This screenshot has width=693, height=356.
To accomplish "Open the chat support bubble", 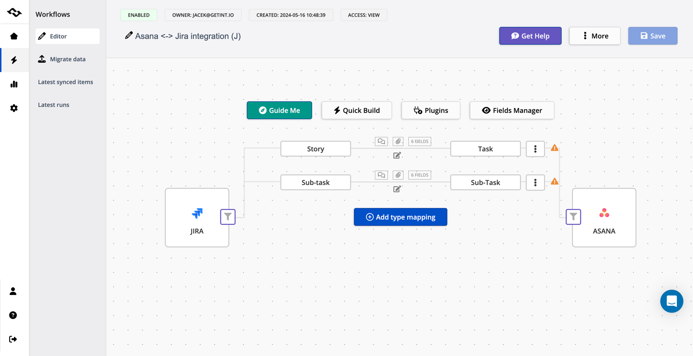I will [x=671, y=301].
